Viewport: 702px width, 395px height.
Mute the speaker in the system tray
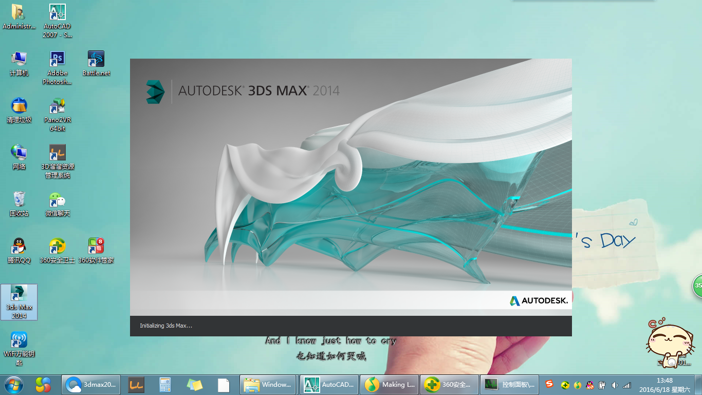(615, 384)
